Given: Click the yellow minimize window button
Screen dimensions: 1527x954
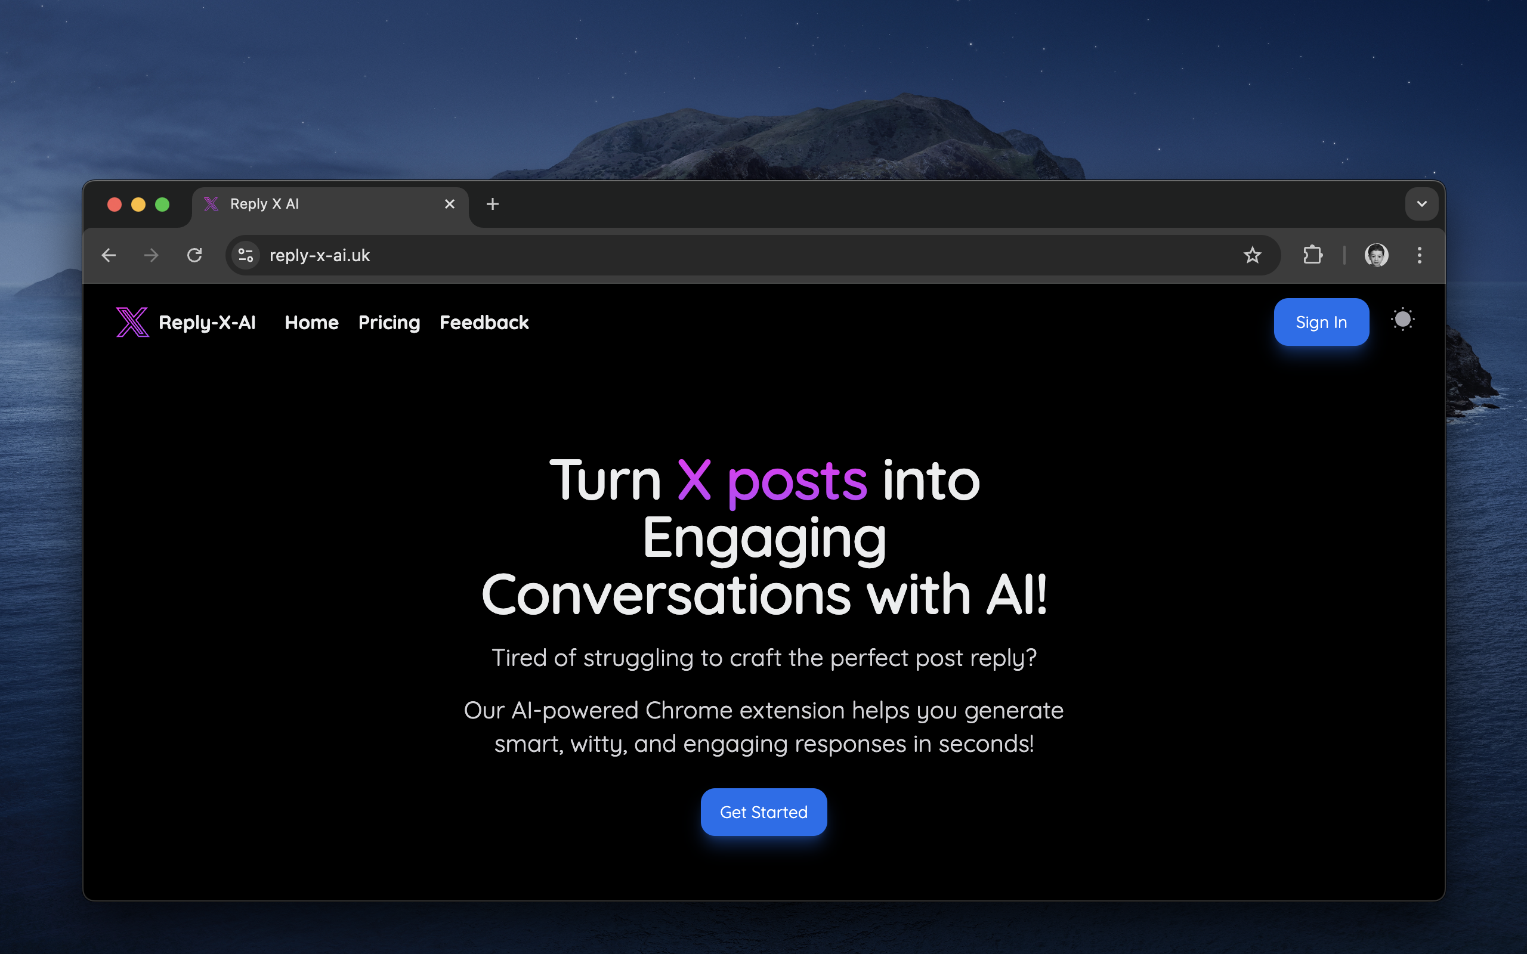Looking at the screenshot, I should [138, 205].
